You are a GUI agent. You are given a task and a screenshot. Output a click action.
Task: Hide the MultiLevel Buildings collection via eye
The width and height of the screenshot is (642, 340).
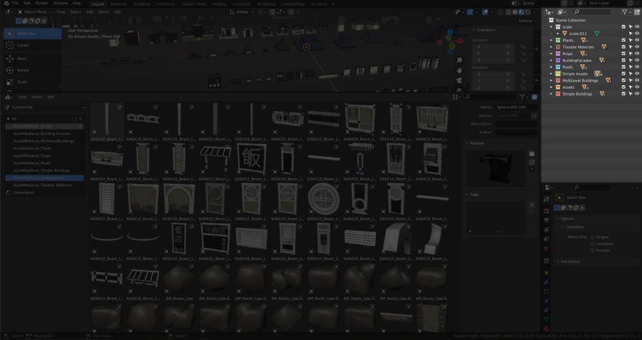click(x=637, y=81)
